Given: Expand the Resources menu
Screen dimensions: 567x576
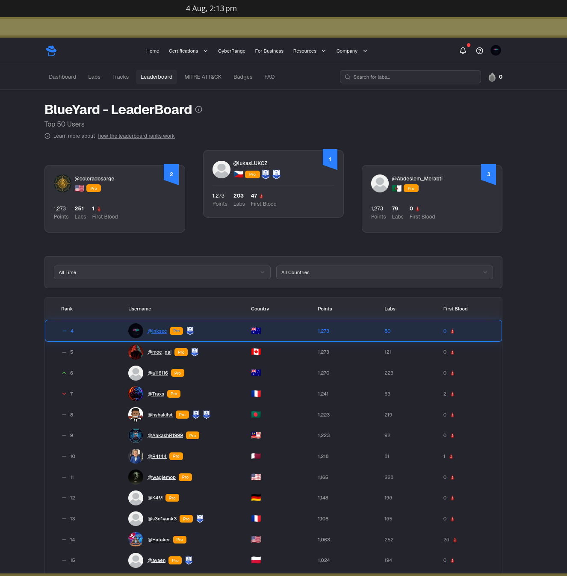Looking at the screenshot, I should 310,51.
